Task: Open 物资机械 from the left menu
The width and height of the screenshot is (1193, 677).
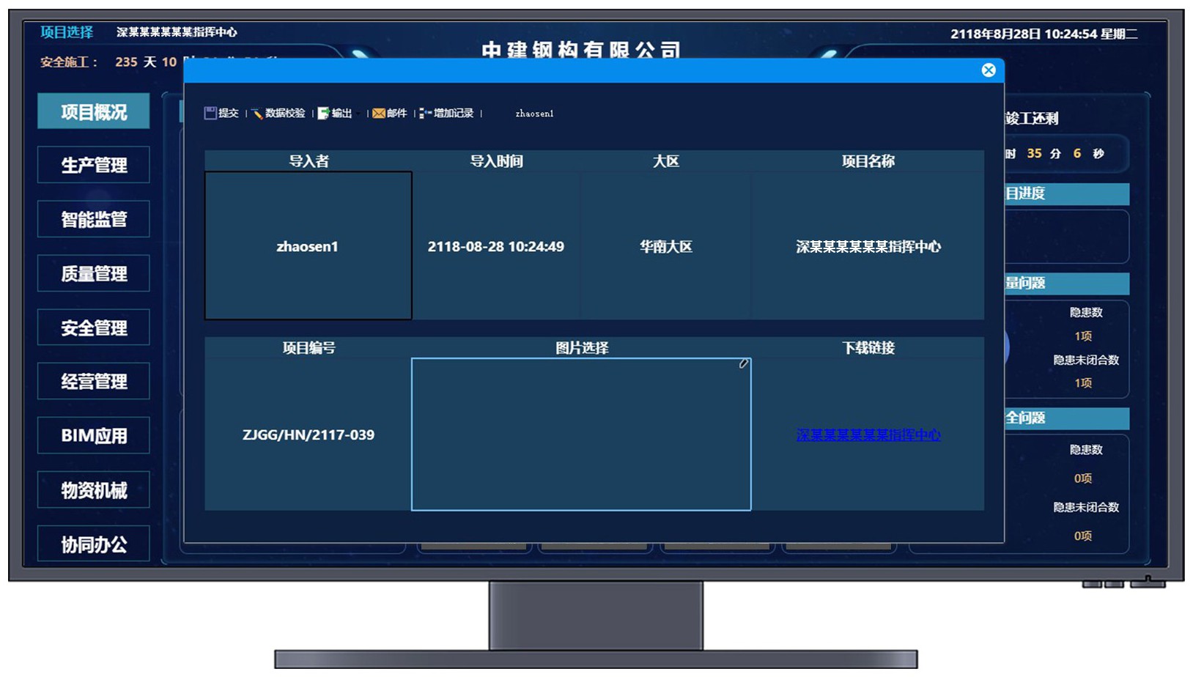Action: (x=93, y=489)
